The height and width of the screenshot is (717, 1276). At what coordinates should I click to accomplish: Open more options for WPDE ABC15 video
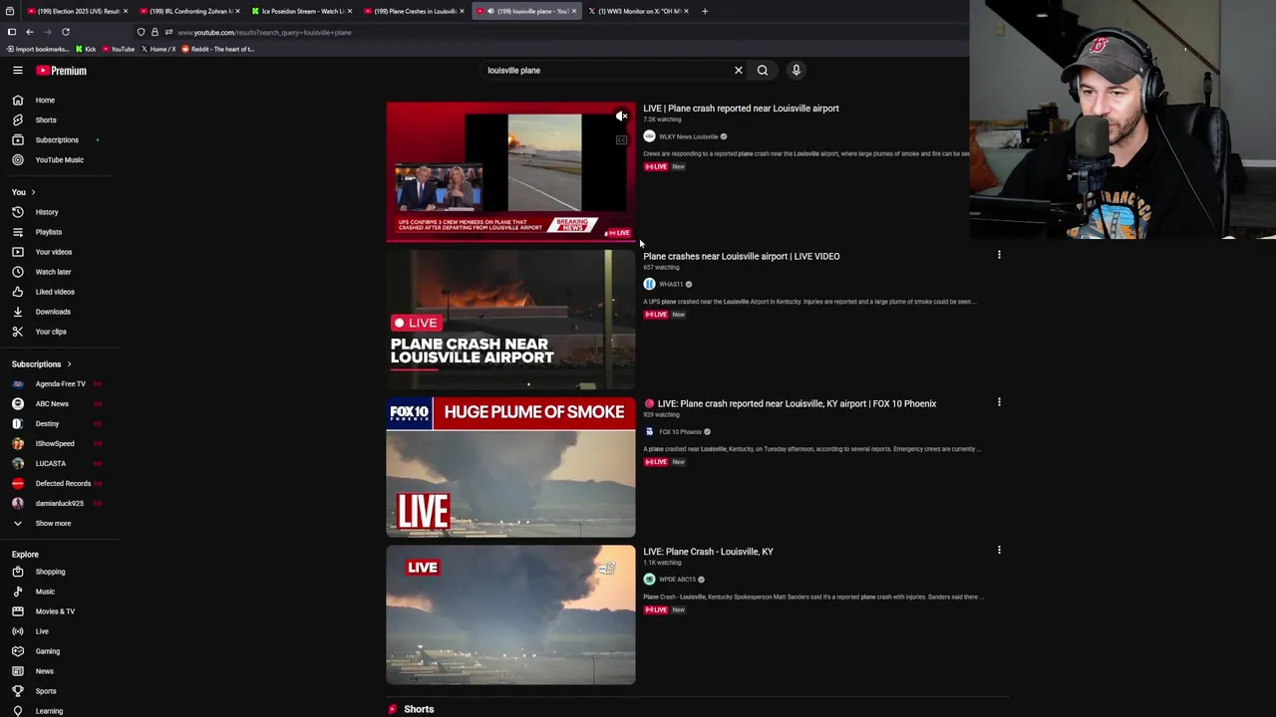click(999, 550)
